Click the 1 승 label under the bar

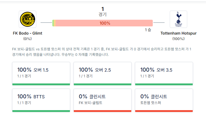click(148, 30)
